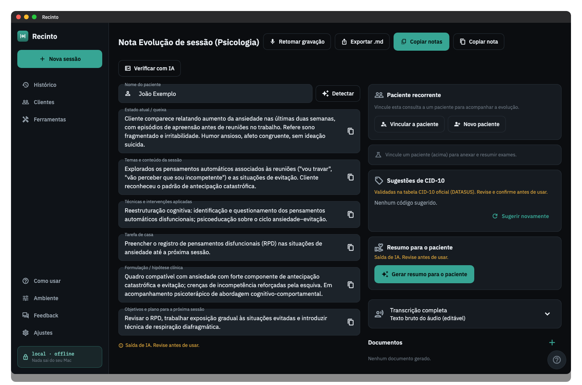Open the Como usar help page
The height and width of the screenshot is (385, 582).
point(60,281)
